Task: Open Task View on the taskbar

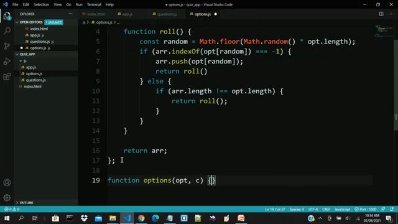Action: click(x=35, y=218)
